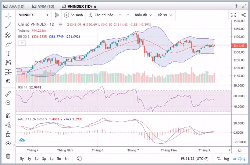Click the undo arrow
250x165 pixels.
[120, 15]
